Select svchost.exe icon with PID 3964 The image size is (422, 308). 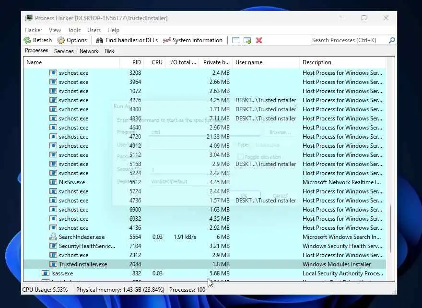coord(53,82)
